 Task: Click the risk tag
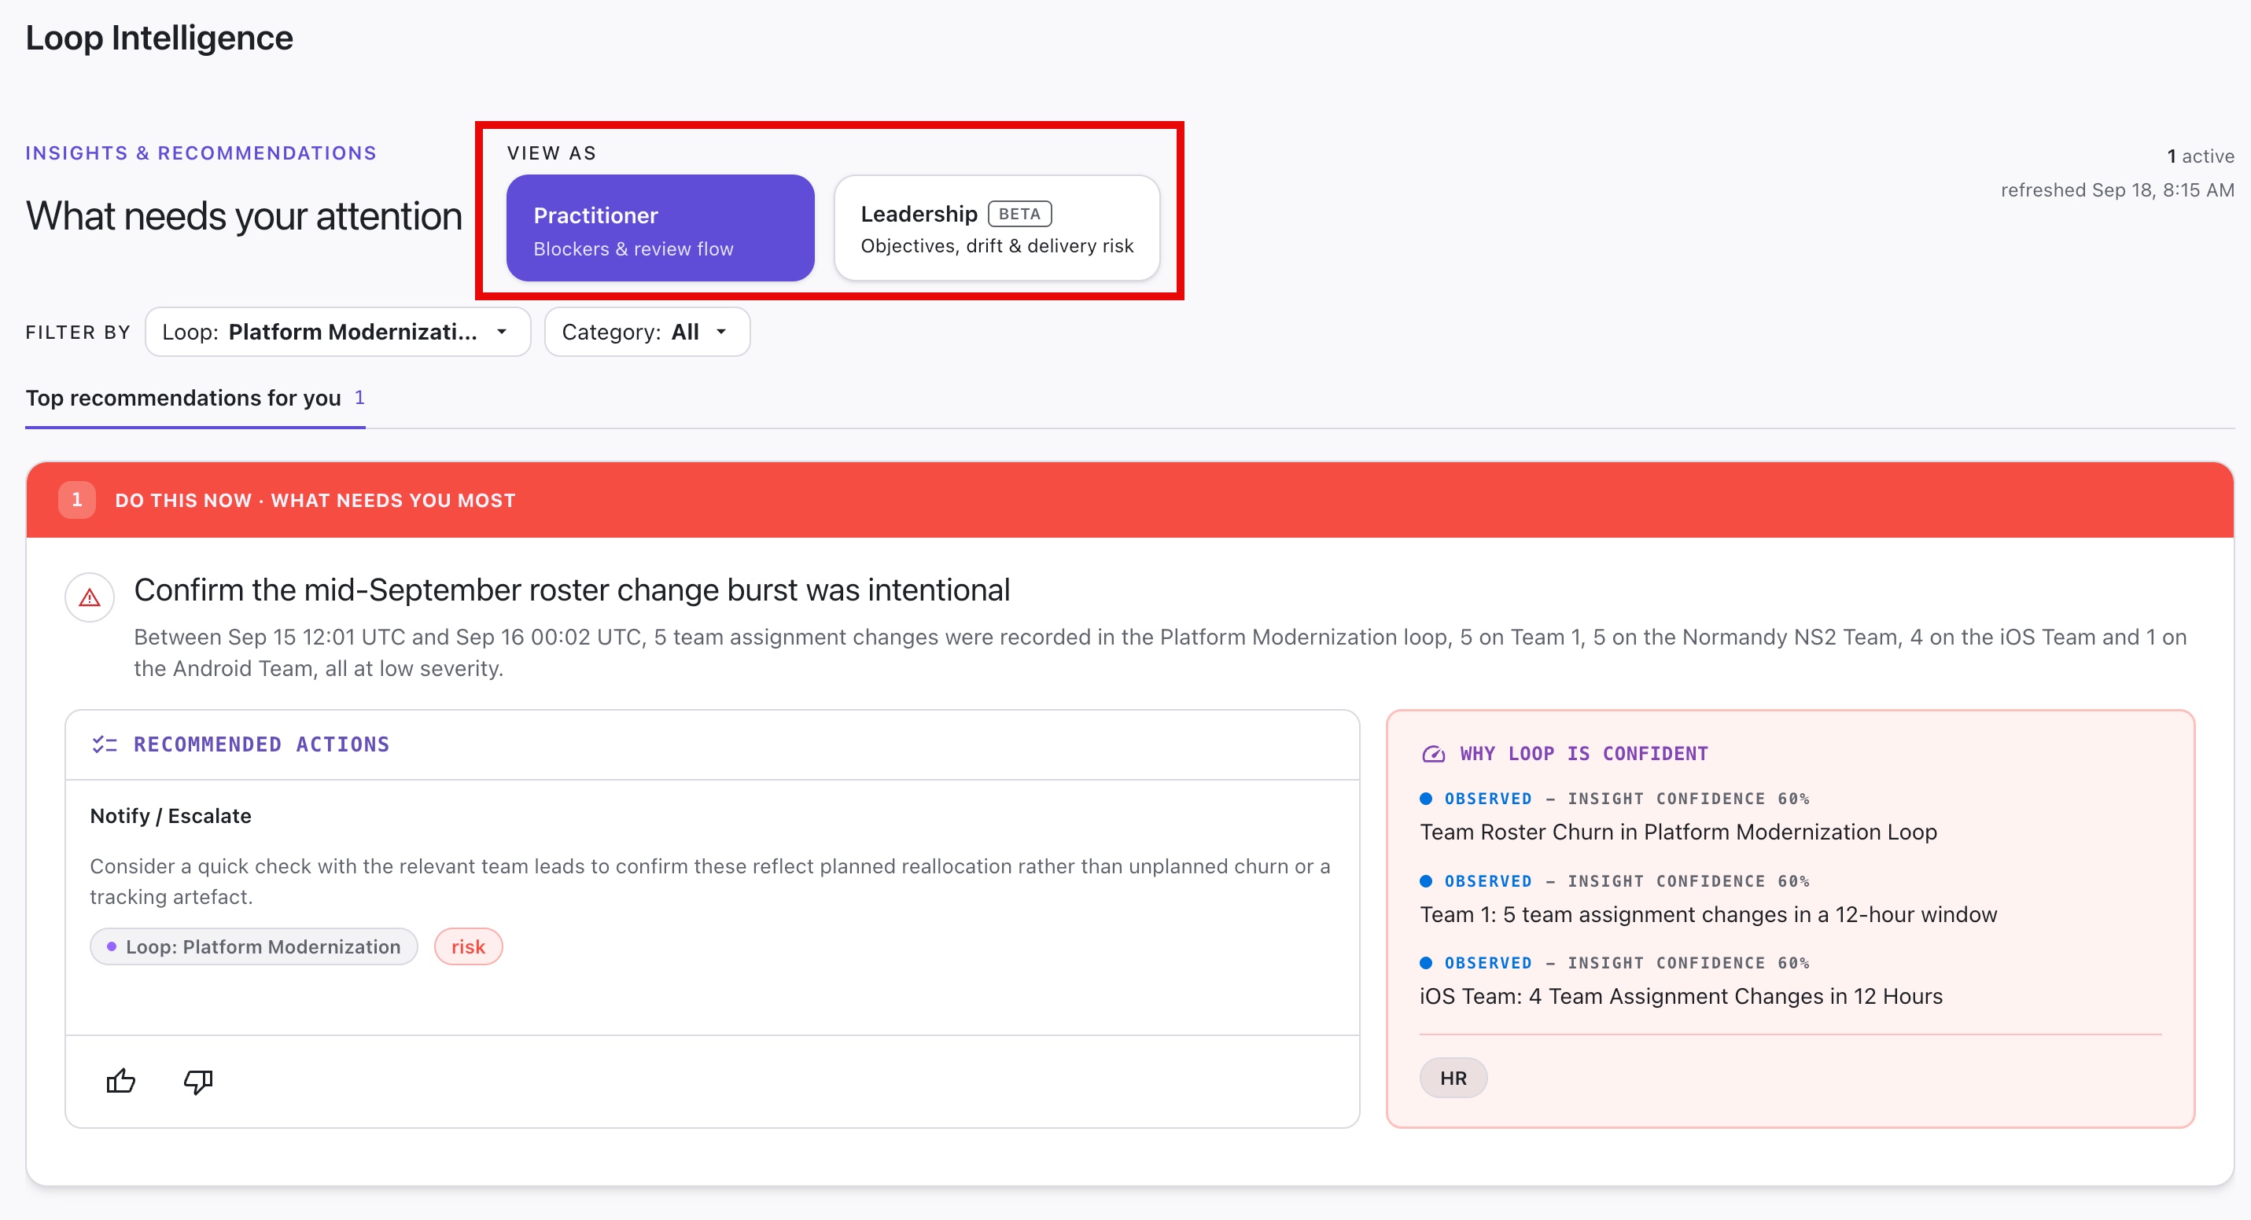point(467,946)
